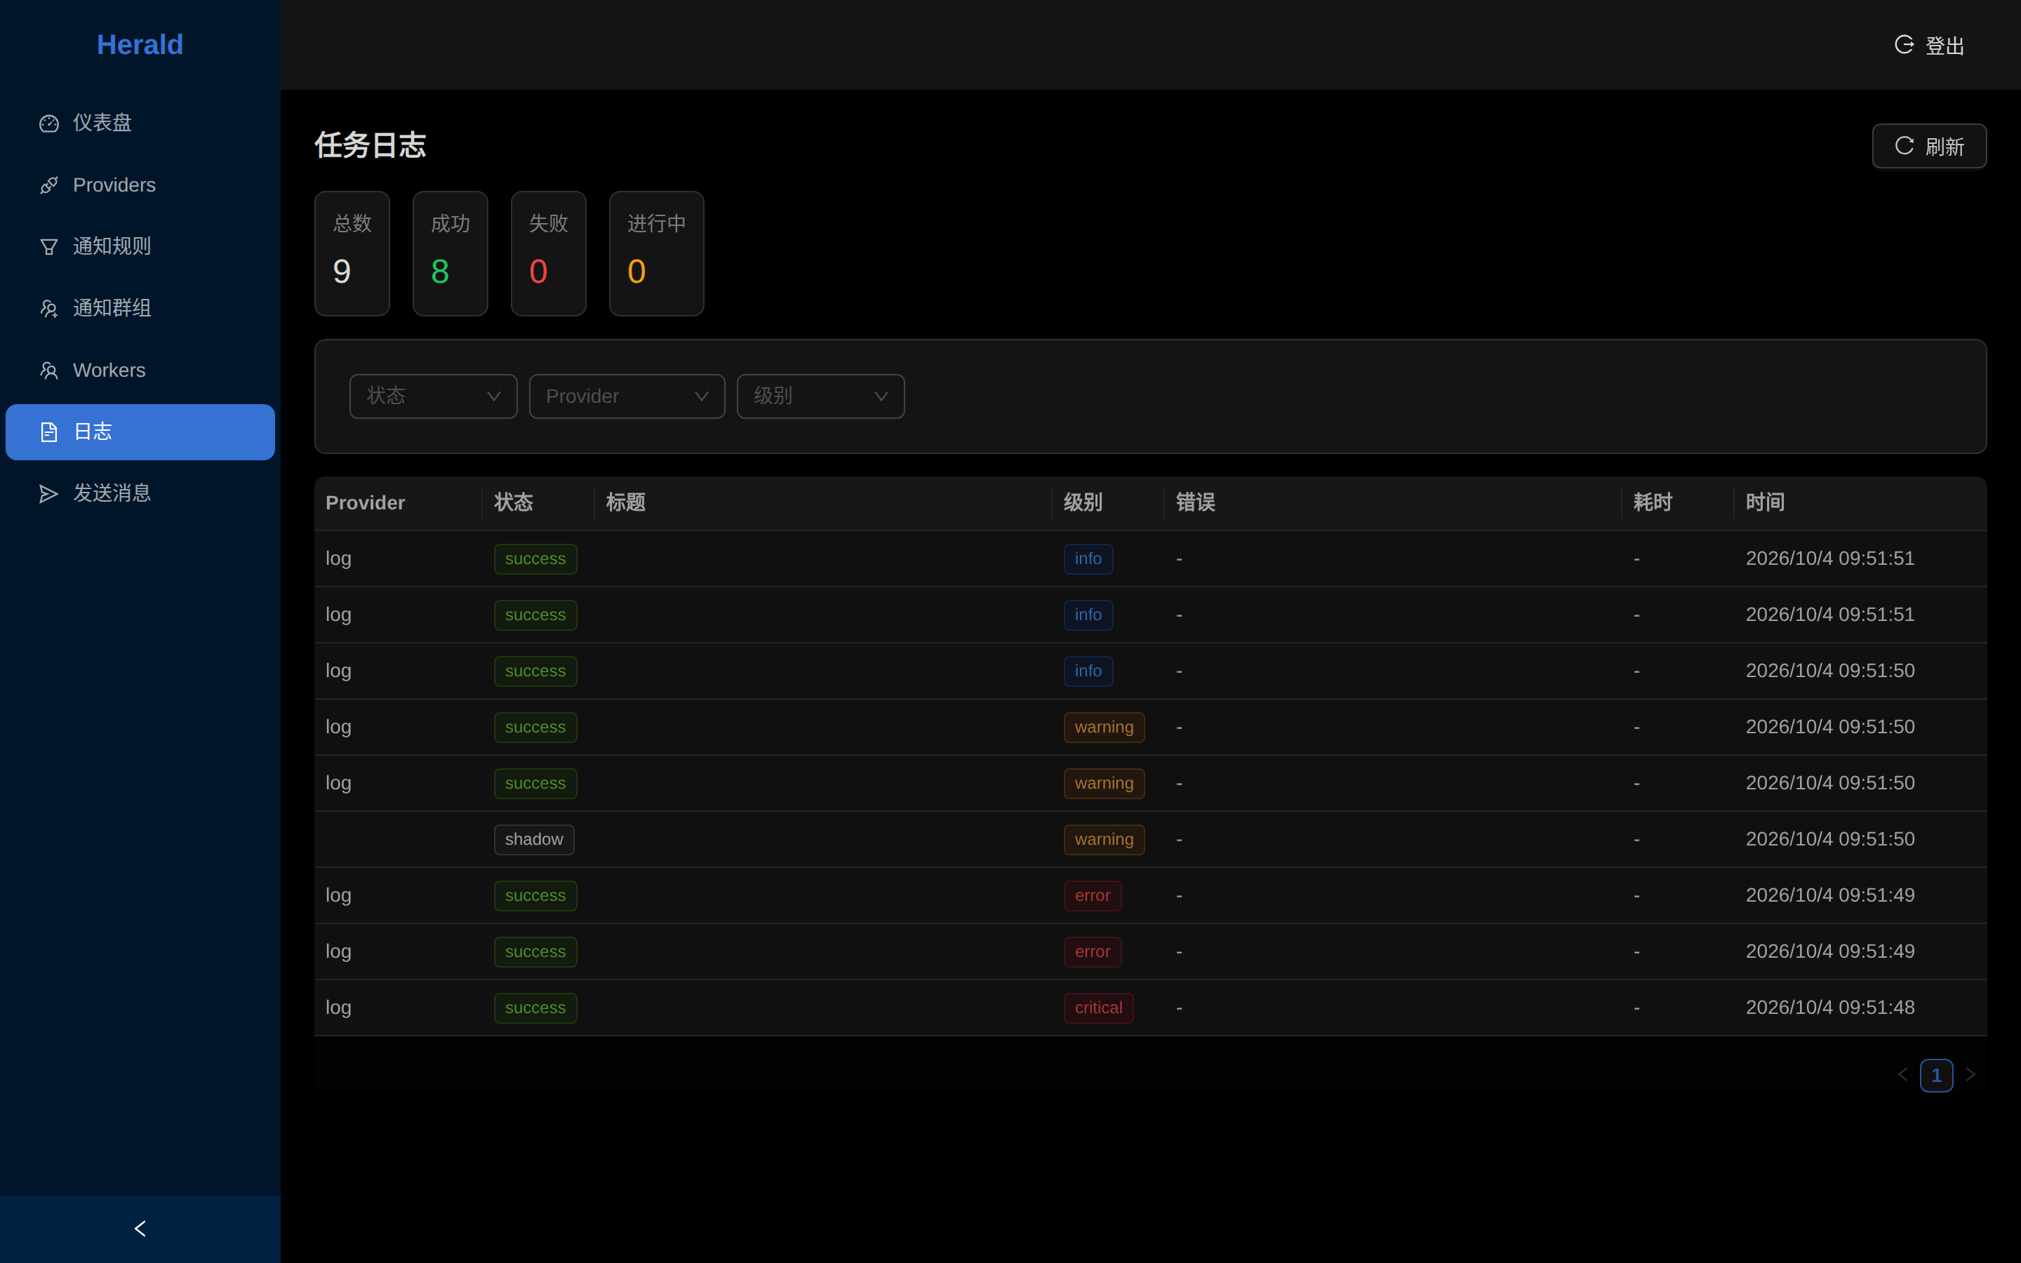
Task: Open 发送消息 menu item
Action: [x=140, y=494]
